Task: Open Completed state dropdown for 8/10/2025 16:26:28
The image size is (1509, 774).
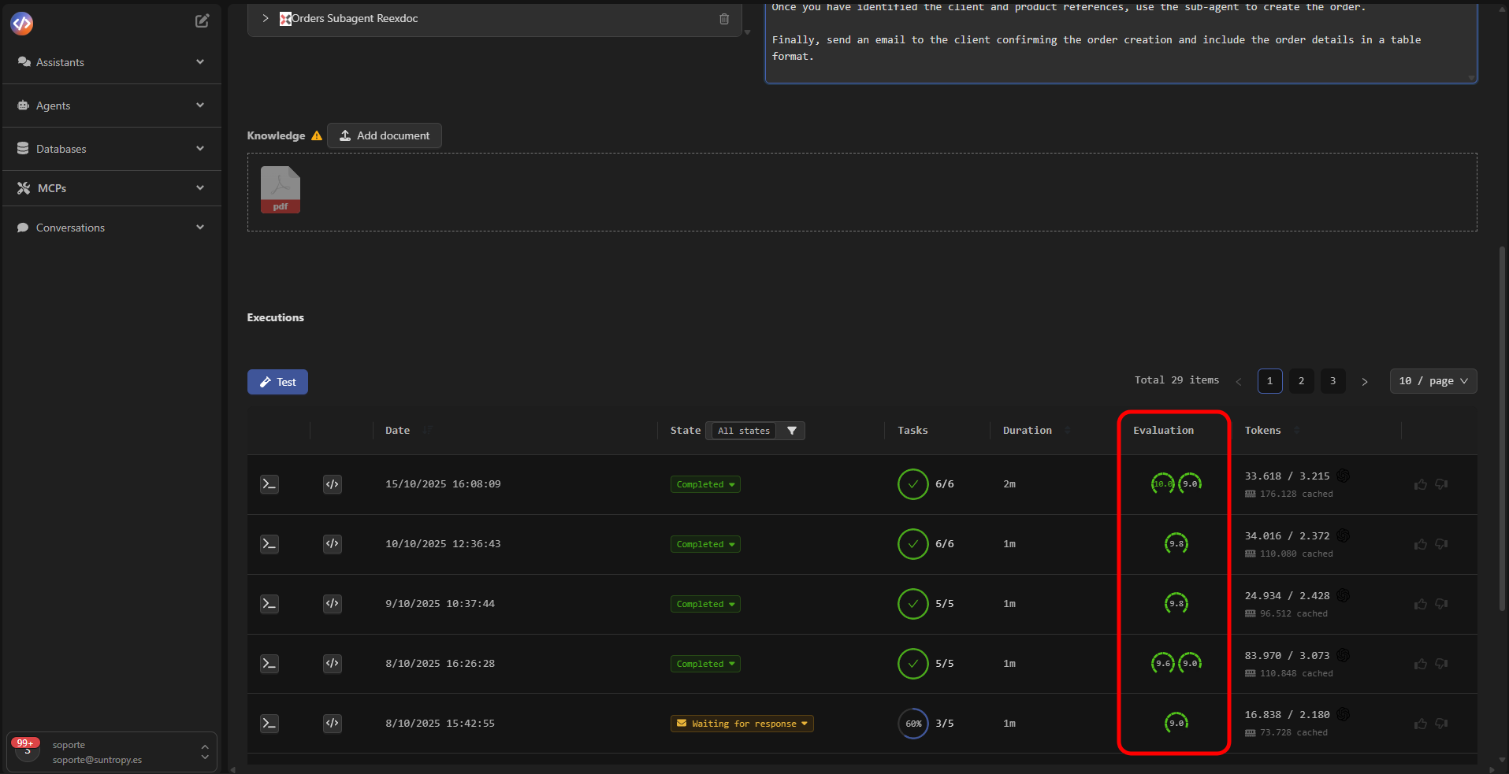Action: (705, 664)
